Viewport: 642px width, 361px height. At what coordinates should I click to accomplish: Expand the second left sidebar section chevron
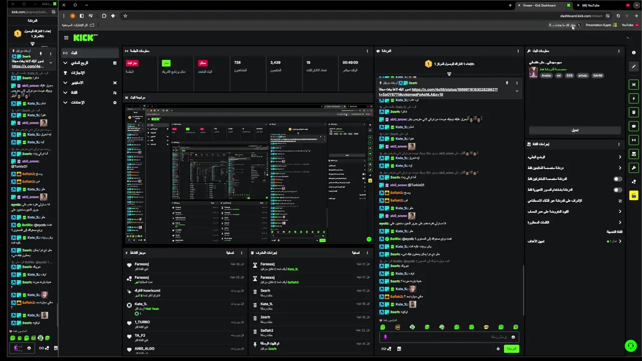coord(65,63)
